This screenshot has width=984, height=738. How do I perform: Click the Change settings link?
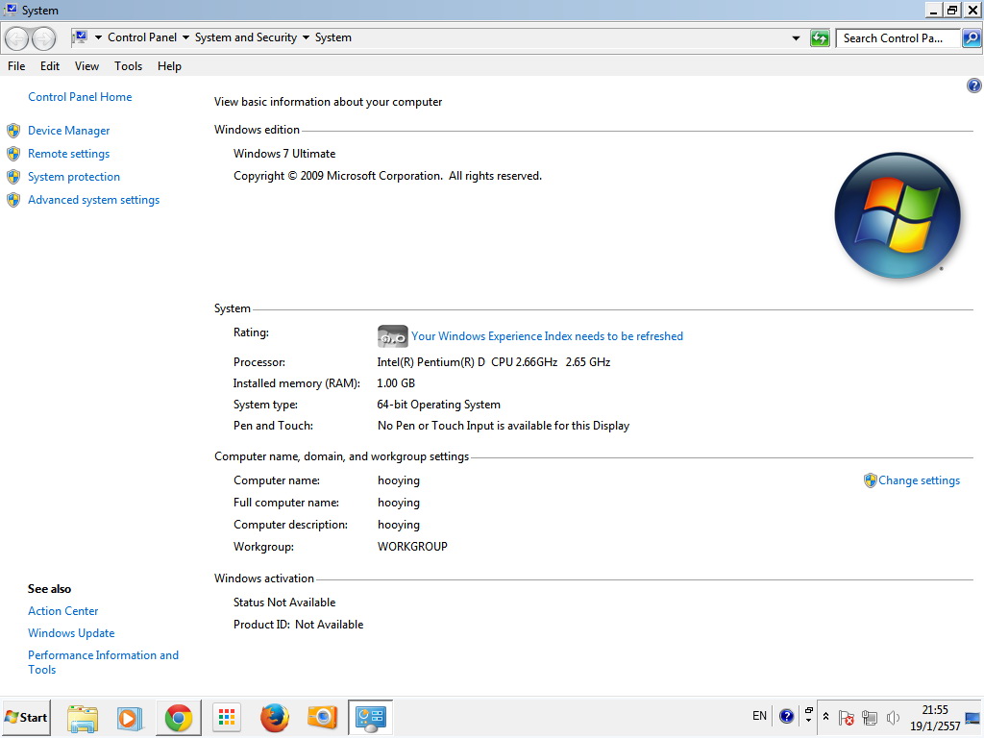pyautogui.click(x=919, y=480)
